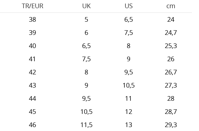Select EUR size 40 cell

coord(32,46)
